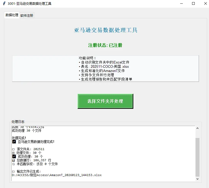The width and height of the screenshot is (209, 188).
Task: Click the output path AmazonT_20260123_144153.xlsx
Action: [57, 175]
